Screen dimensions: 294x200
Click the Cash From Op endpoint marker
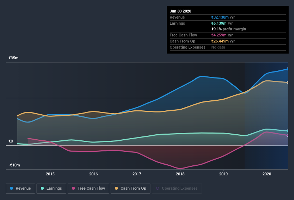[x=288, y=82]
